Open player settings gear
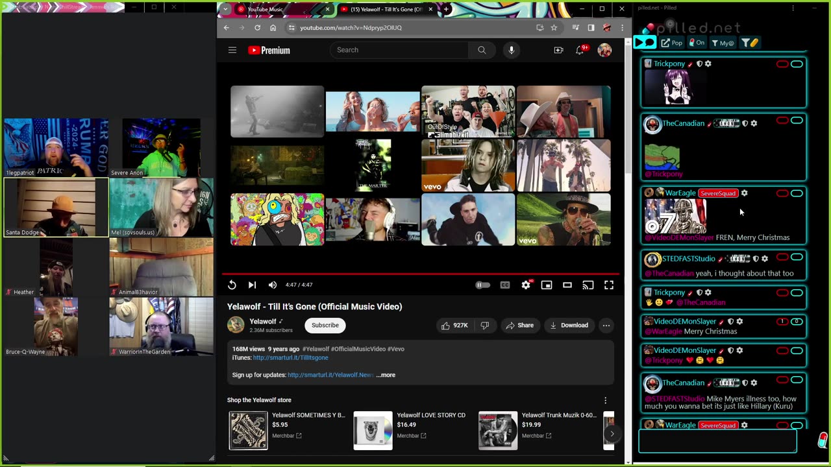This screenshot has width=831, height=467. coord(526,285)
